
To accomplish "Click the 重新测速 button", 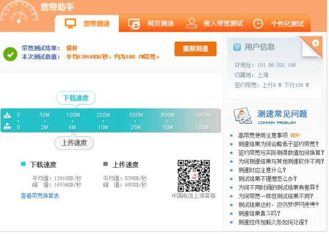I will point(195,49).
